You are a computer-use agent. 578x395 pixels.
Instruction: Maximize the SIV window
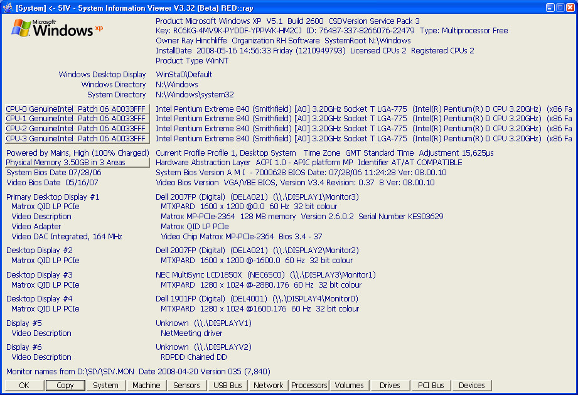pos(560,8)
